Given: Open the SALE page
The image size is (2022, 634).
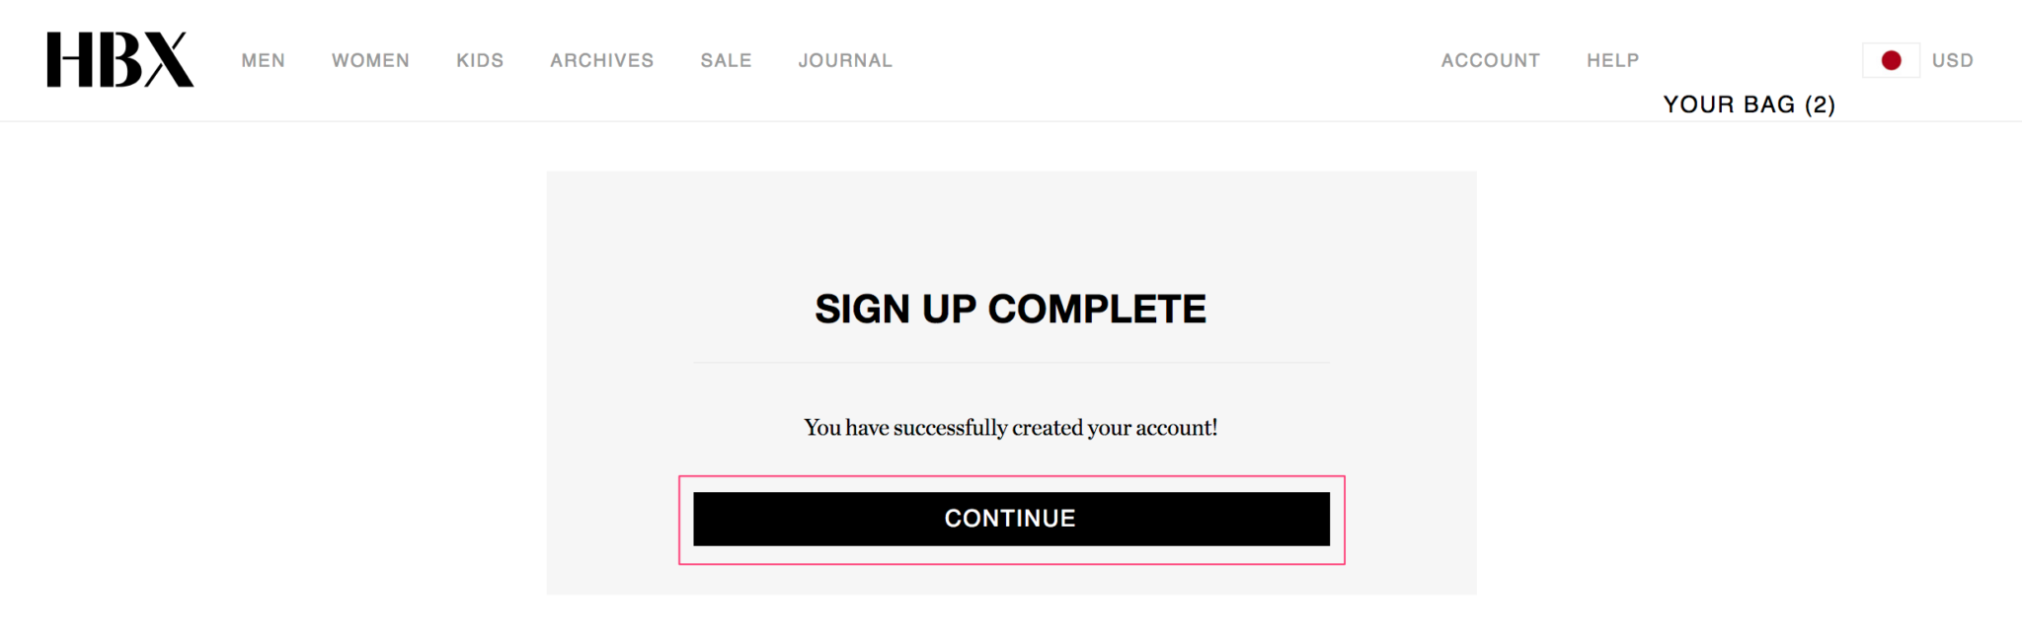Looking at the screenshot, I should (x=726, y=60).
